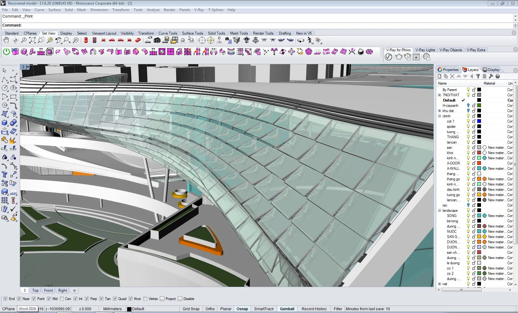Change the cot 1 layer blue color swatch
The width and height of the screenshot is (518, 313).
[x=479, y=121]
